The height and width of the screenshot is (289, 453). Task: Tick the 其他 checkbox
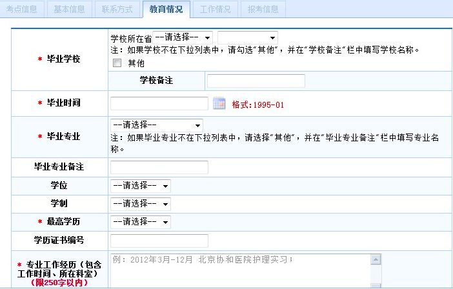coord(117,63)
